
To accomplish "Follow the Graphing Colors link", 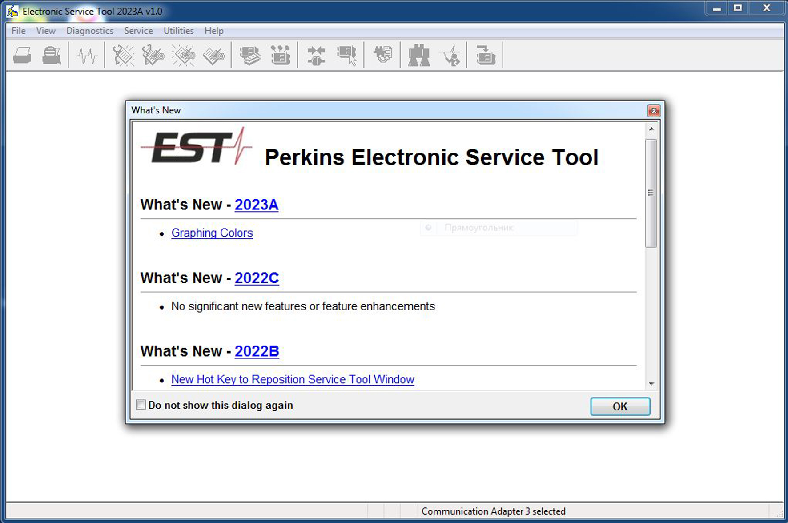I will (x=212, y=233).
